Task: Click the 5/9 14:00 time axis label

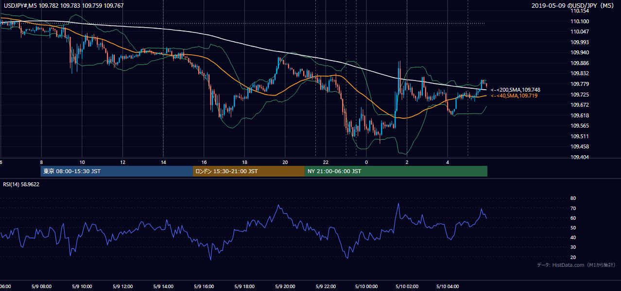Action: pos(163,286)
